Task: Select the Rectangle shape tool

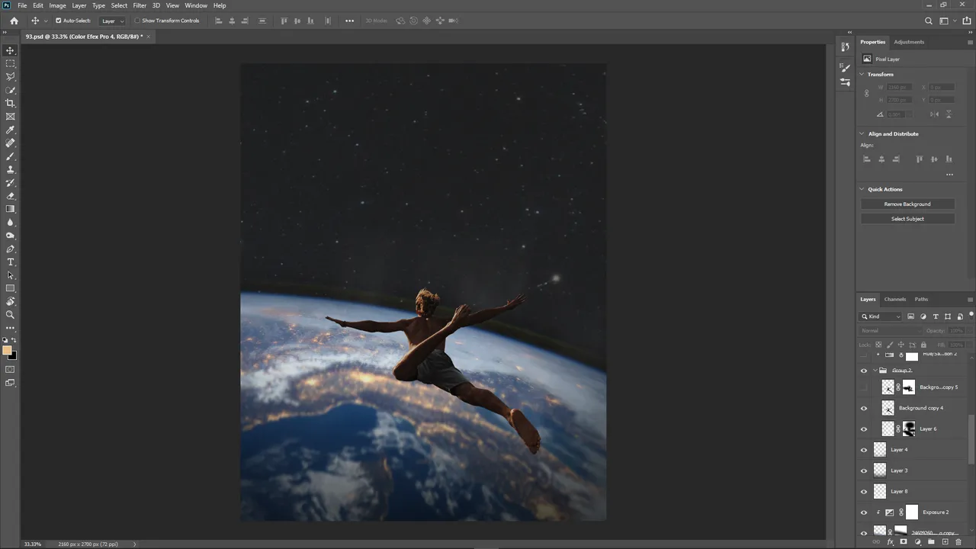Action: [x=10, y=288]
